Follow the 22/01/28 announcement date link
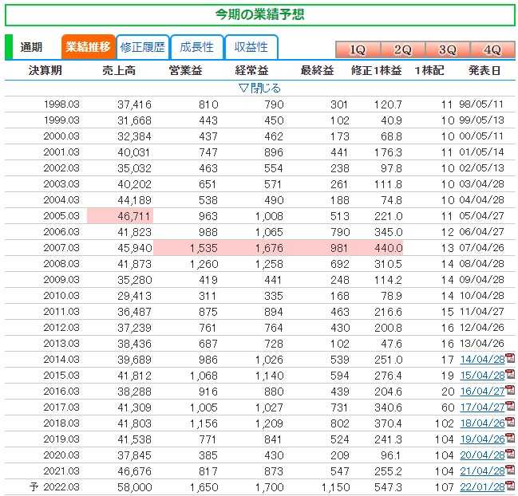This screenshot has height=496, width=518. [481, 486]
